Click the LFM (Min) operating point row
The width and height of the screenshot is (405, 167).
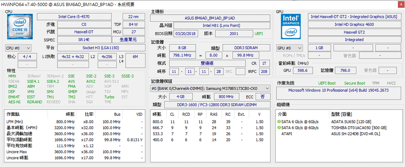(75, 122)
